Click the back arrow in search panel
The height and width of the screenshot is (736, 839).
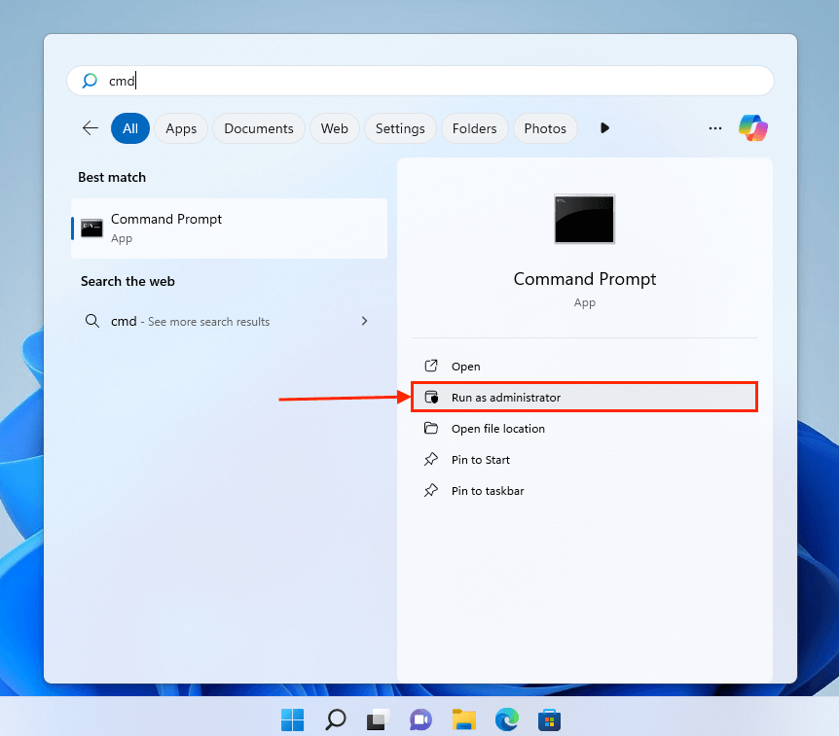91,128
